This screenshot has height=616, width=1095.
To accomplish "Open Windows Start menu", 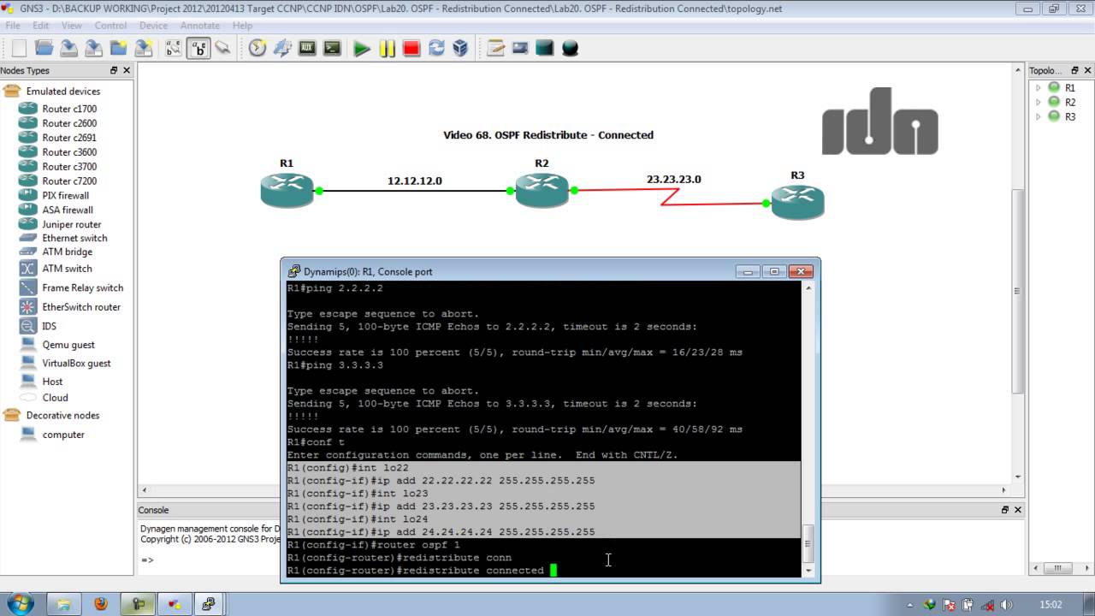I will (x=21, y=604).
